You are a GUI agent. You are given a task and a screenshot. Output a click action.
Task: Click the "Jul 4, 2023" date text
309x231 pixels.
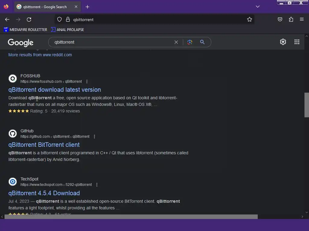(19, 201)
